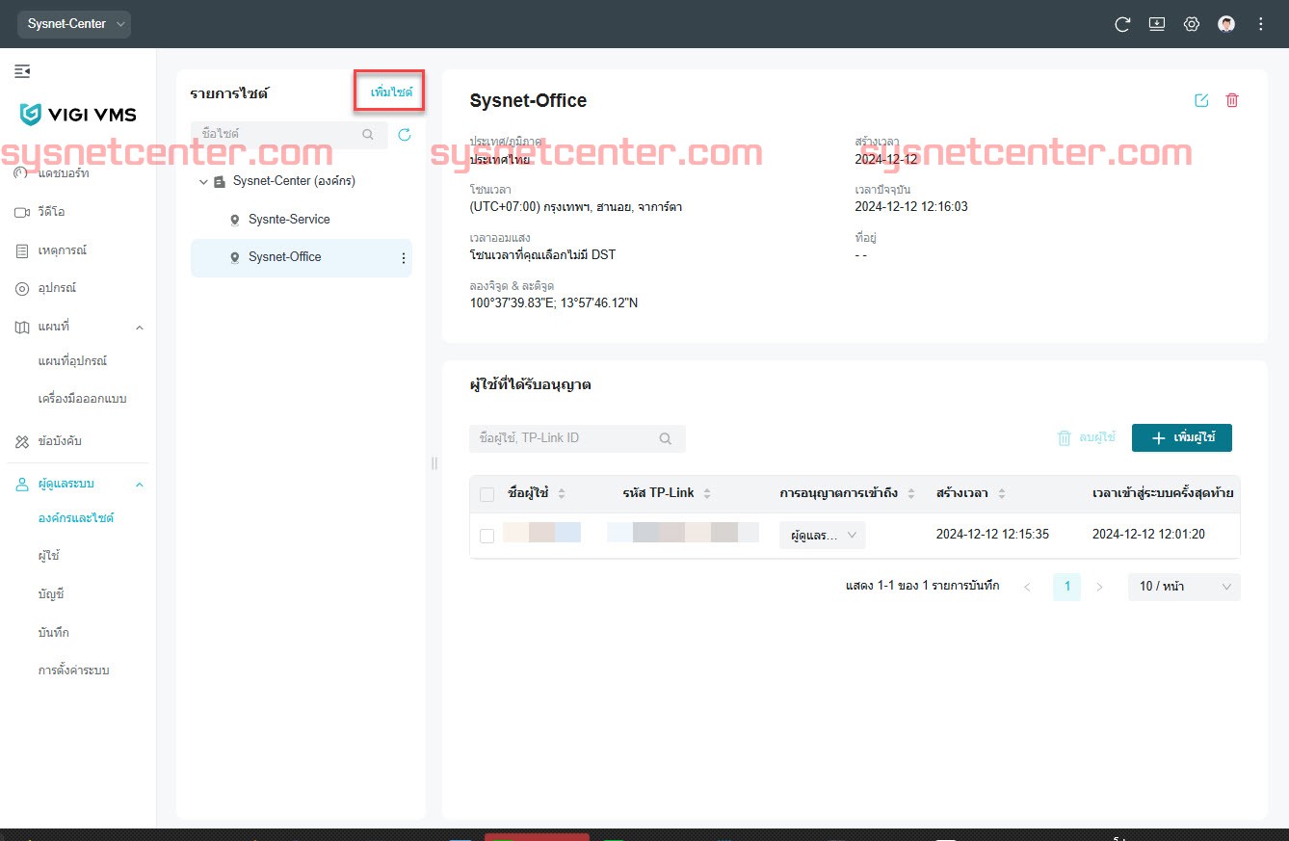
Task: Open the user avatar profile
Action: pyautogui.click(x=1226, y=24)
